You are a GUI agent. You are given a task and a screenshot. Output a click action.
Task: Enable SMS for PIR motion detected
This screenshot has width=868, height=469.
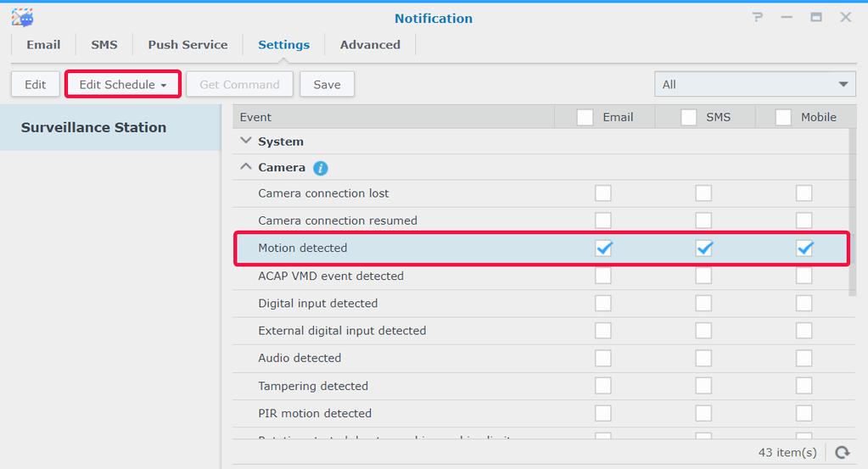(703, 413)
